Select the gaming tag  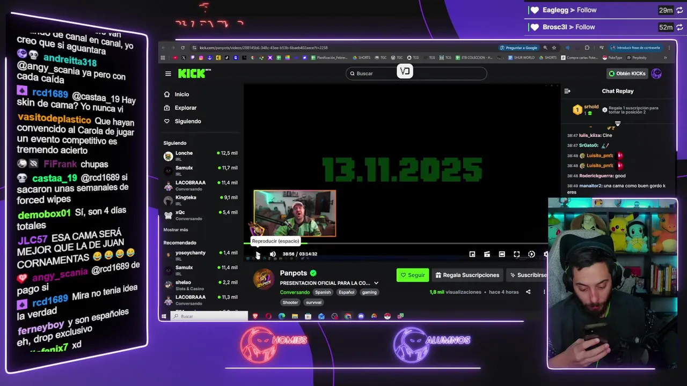(x=369, y=292)
